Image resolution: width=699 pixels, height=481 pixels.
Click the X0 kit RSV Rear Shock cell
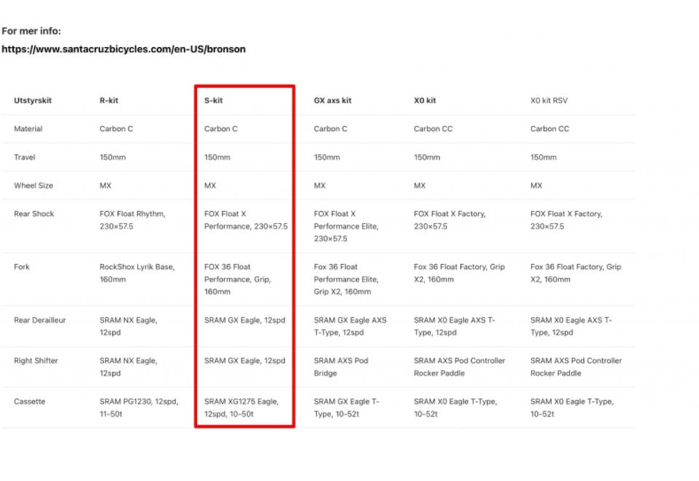coord(566,220)
